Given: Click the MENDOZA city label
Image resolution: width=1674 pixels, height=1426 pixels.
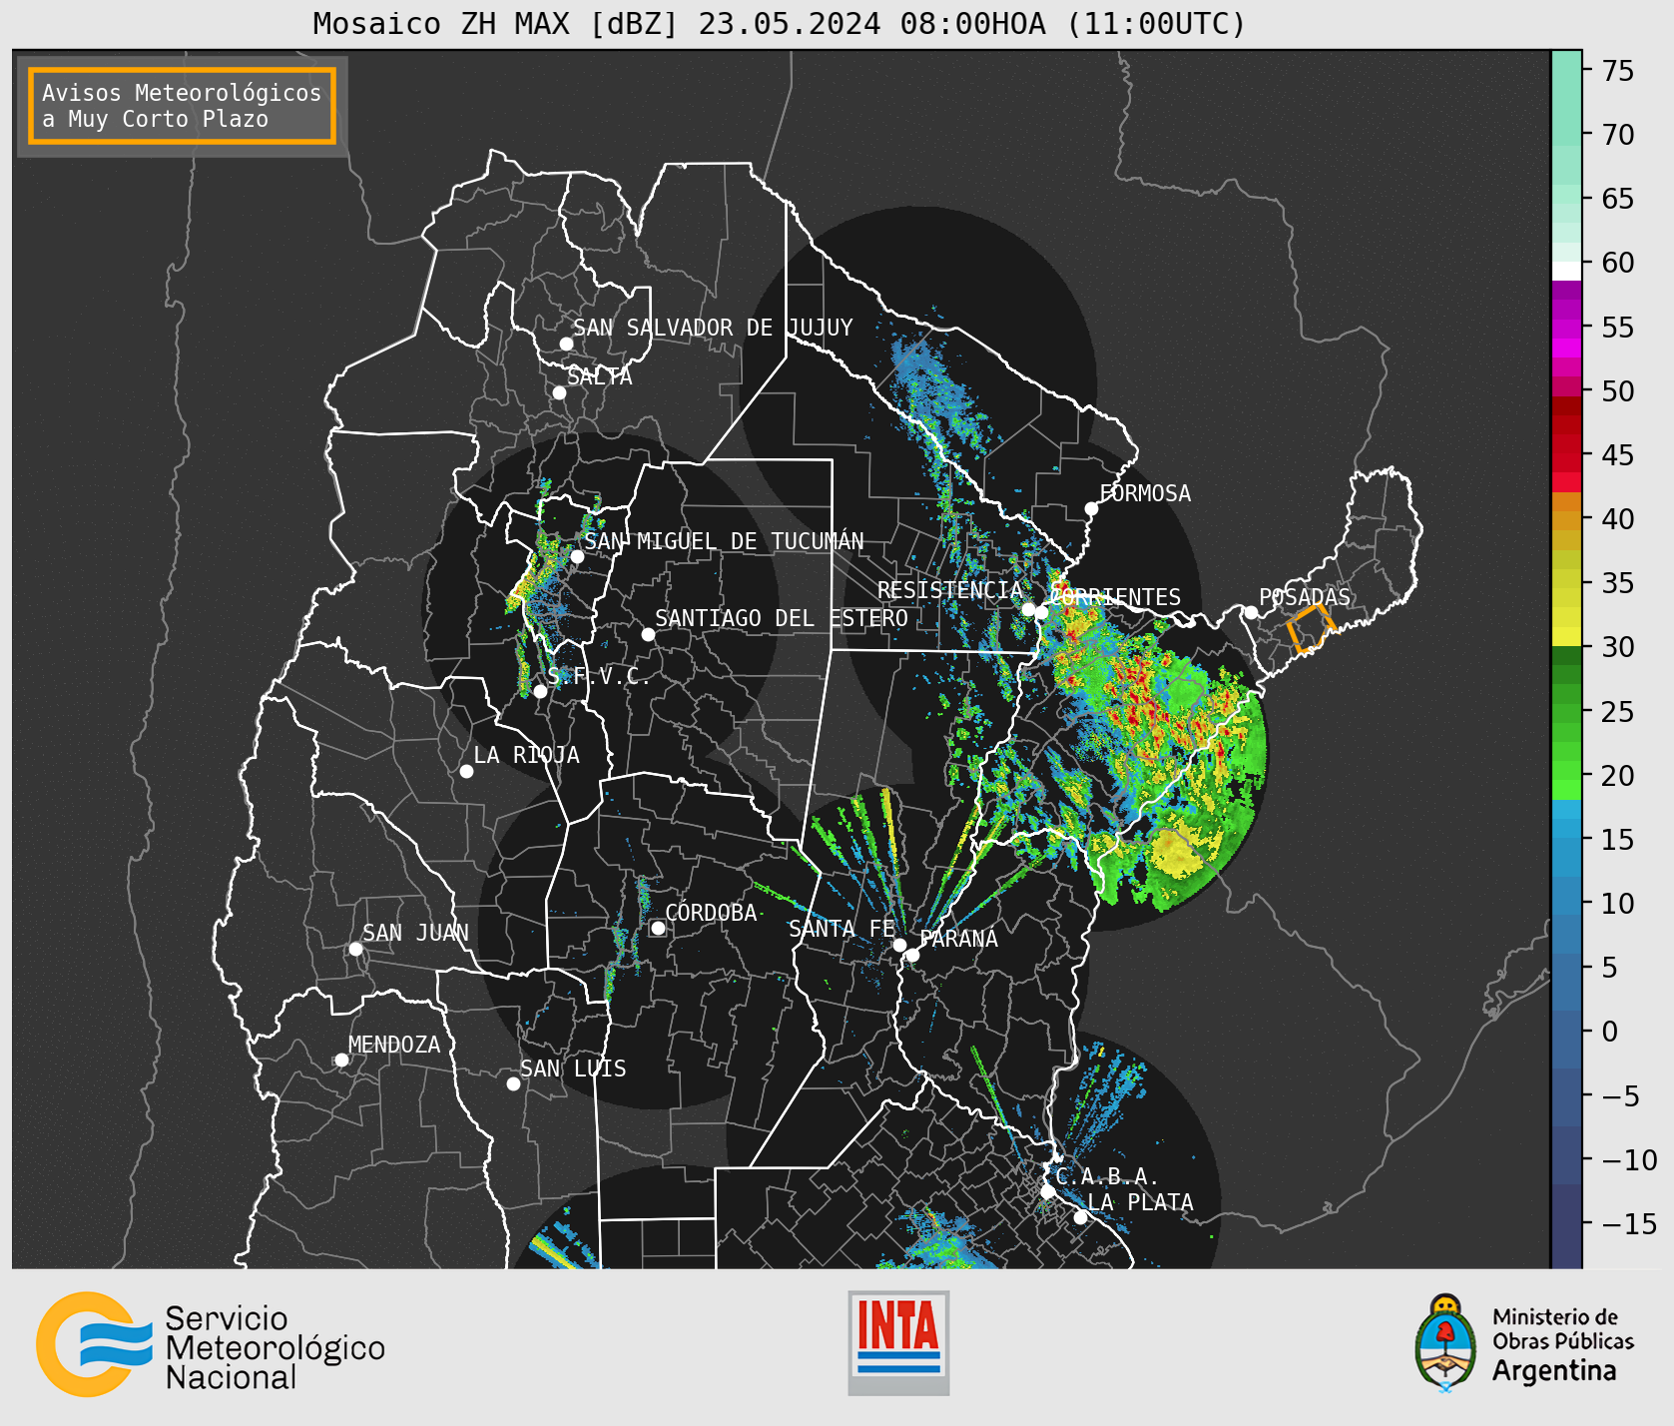Looking at the screenshot, I should pyautogui.click(x=394, y=1045).
